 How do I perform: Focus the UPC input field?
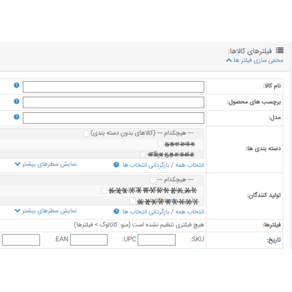89,240
